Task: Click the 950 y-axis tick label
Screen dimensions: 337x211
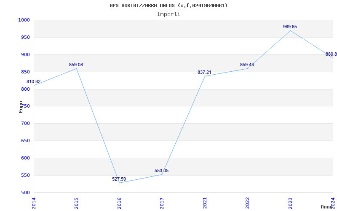Action: pos(25,38)
